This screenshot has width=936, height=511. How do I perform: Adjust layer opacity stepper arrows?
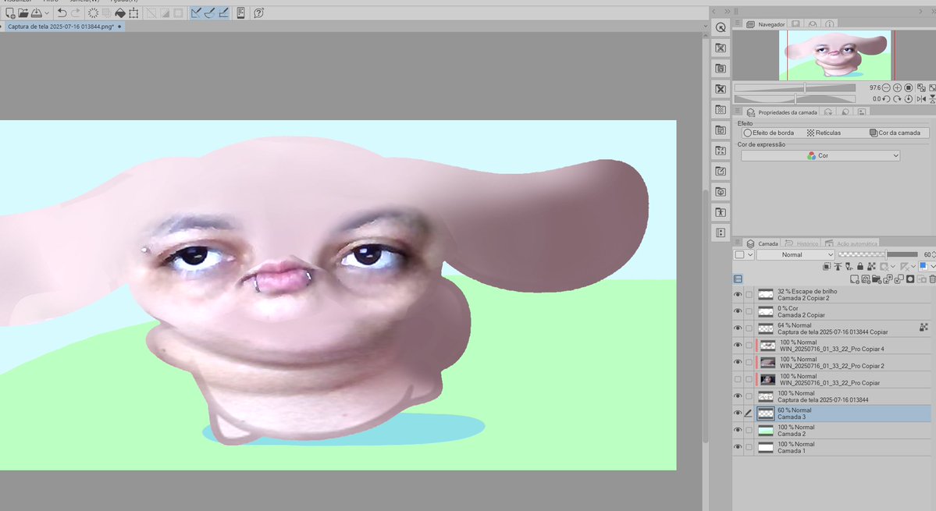933,254
